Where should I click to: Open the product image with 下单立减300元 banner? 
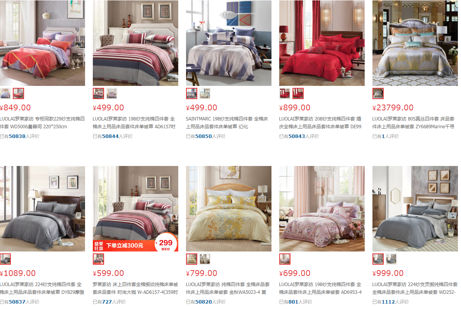tap(136, 209)
